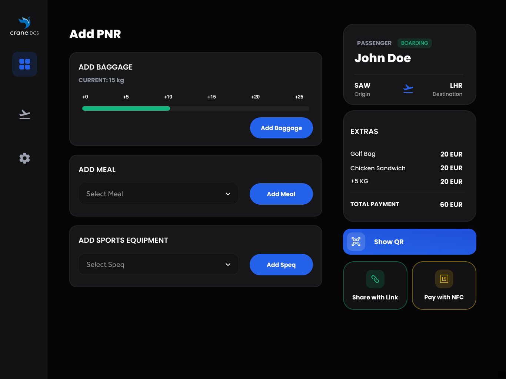Click the EXTRAS heading
This screenshot has height=379, width=506.
tap(364, 132)
